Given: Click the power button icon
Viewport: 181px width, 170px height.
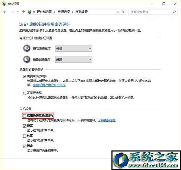Looking at the screenshot, I should point(27,49).
